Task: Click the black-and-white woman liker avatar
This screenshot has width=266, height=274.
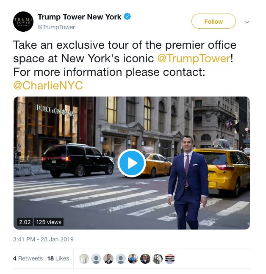Action: (158, 259)
